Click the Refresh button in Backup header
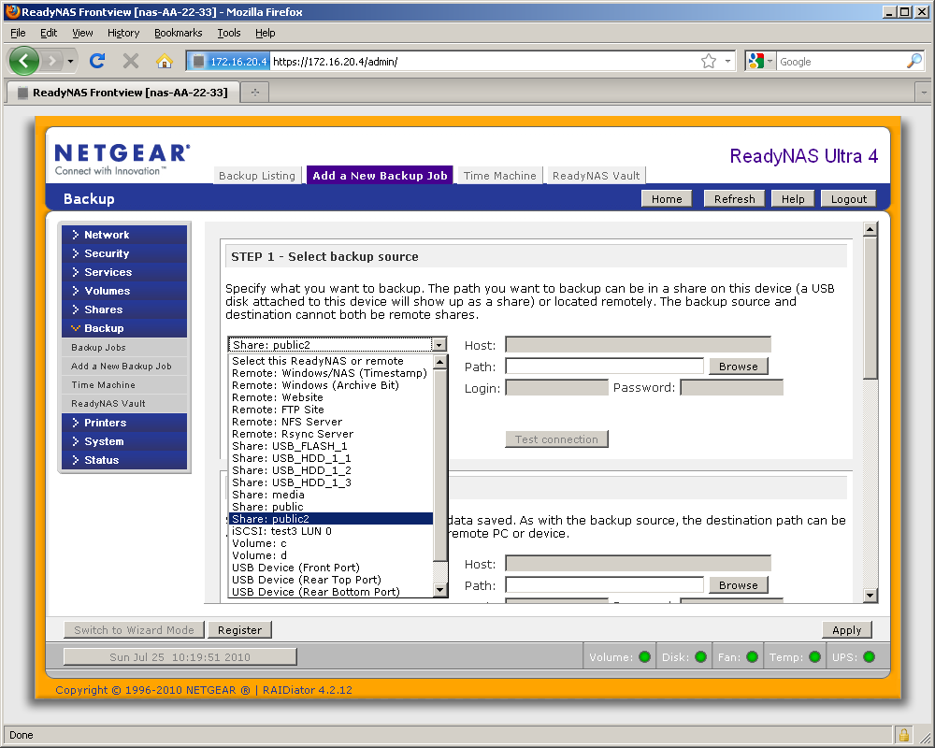 tap(735, 198)
